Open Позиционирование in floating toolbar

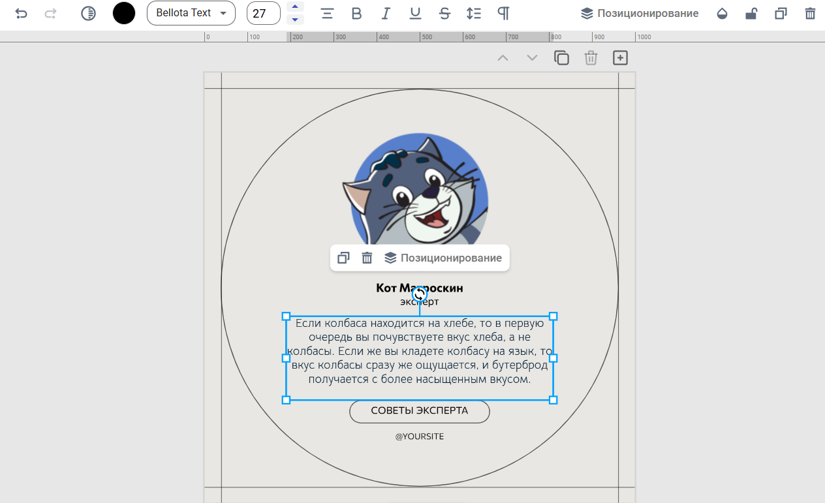(443, 258)
